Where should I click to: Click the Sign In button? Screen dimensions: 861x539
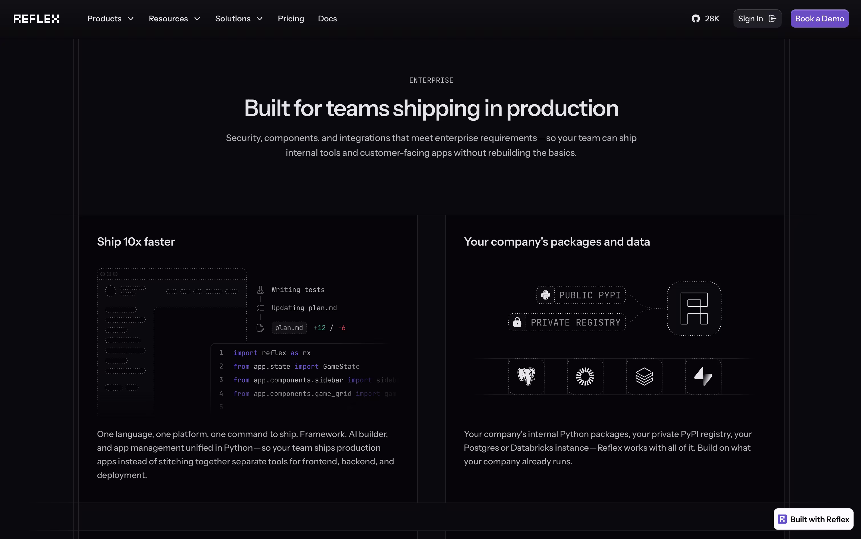pyautogui.click(x=757, y=19)
